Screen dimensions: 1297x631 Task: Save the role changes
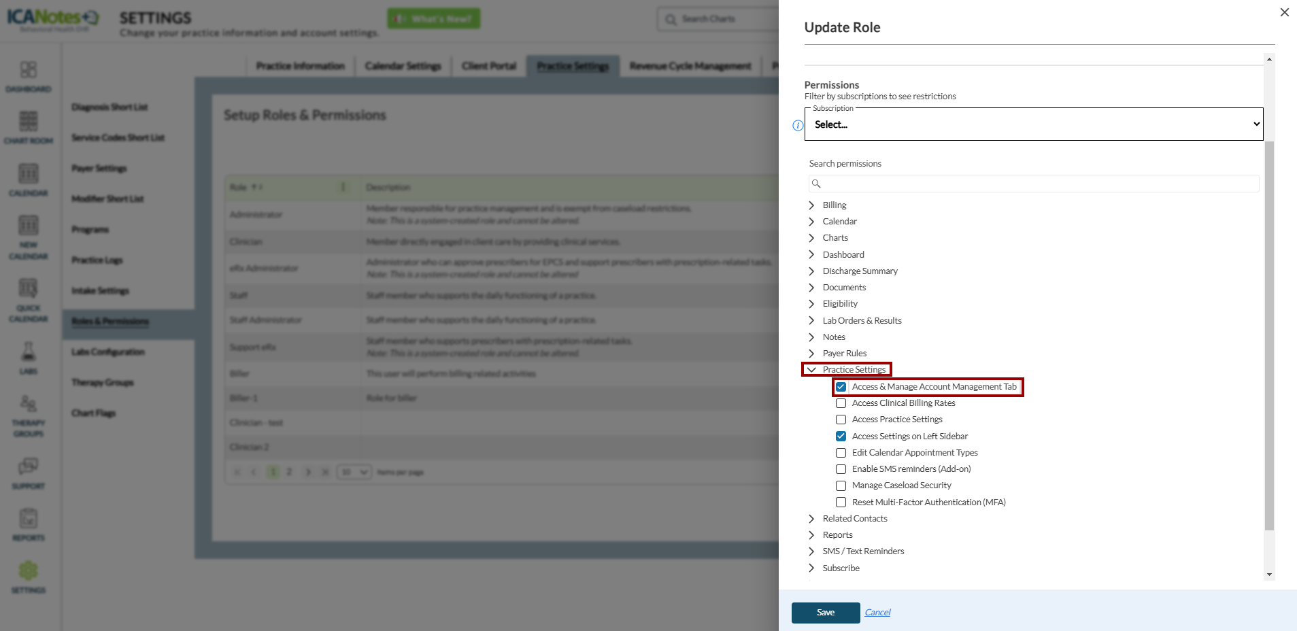tap(826, 613)
